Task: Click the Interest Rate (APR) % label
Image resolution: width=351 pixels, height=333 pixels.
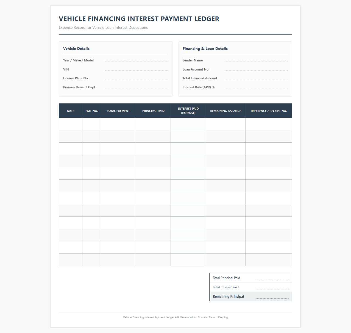Action: (199, 87)
